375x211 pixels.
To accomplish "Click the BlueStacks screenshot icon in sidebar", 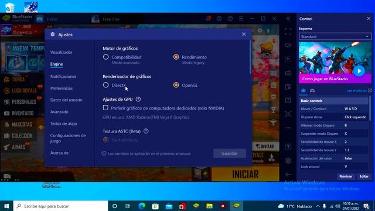I will click(x=288, y=114).
